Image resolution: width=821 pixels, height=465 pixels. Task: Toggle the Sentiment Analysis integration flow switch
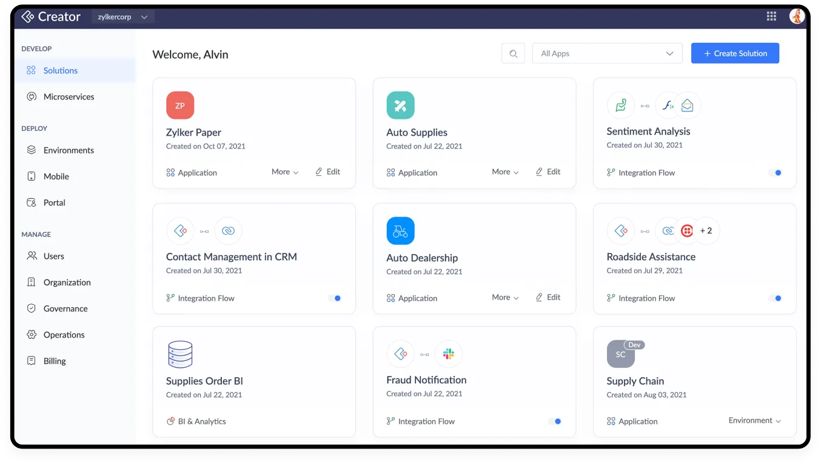coord(775,173)
